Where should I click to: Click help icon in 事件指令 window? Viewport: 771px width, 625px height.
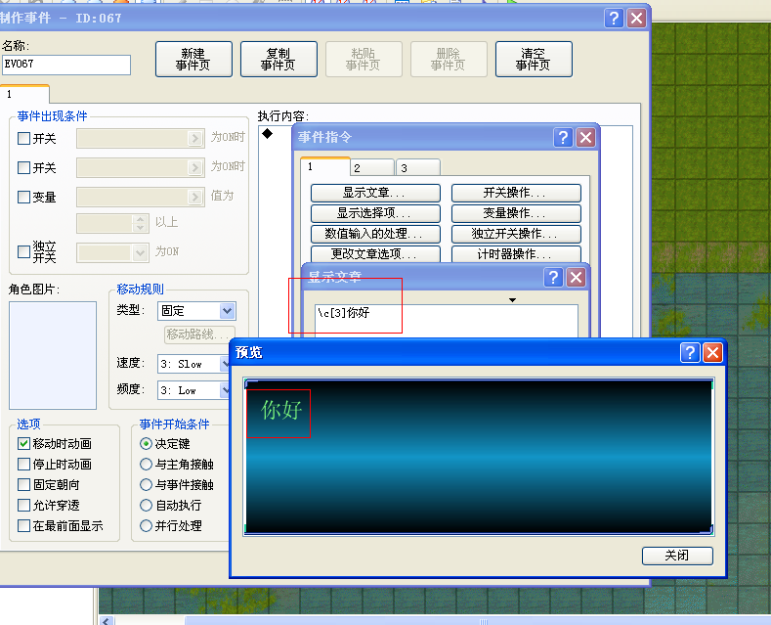pyautogui.click(x=563, y=137)
